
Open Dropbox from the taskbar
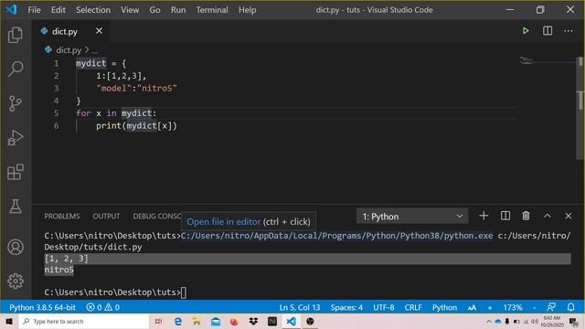click(253, 321)
